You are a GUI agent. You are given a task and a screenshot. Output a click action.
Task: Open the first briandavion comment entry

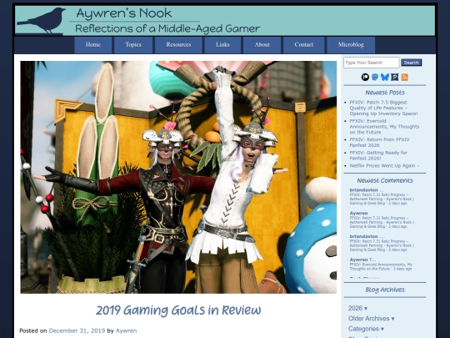(x=382, y=197)
